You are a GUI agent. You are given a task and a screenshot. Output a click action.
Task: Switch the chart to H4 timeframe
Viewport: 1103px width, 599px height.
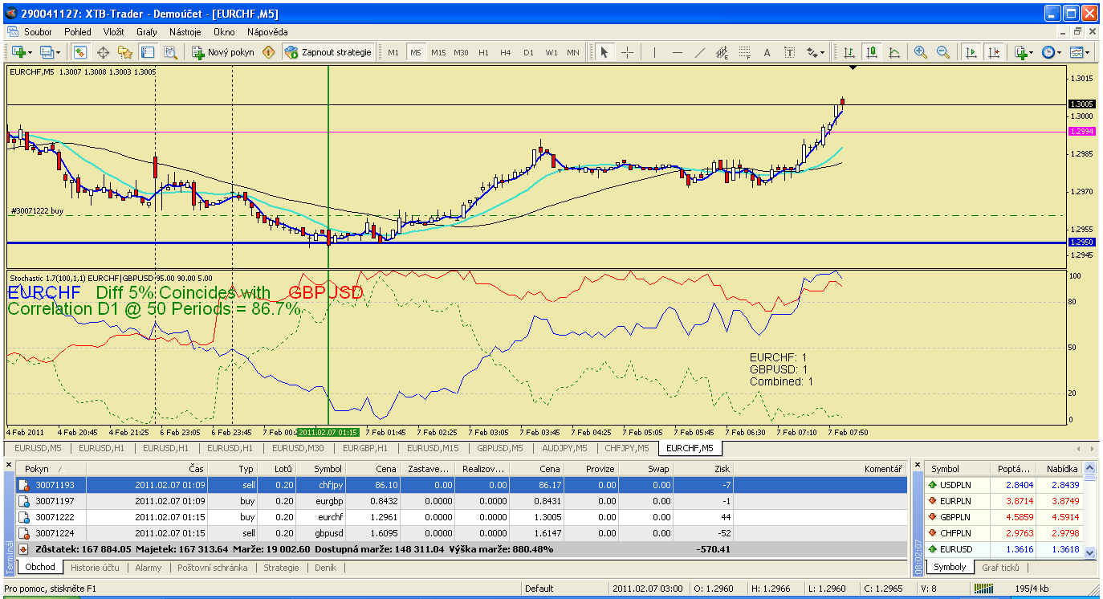point(506,52)
